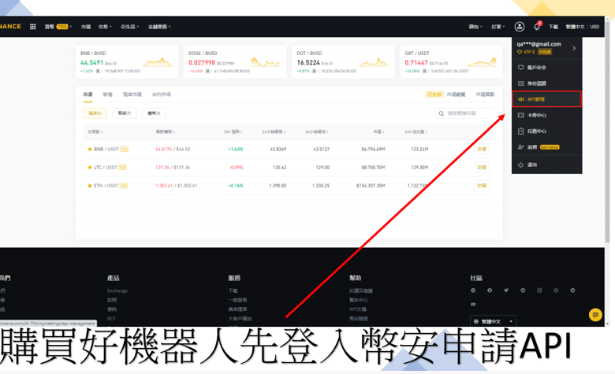Expand the 買幣 buy crypto dropdown
The image size is (615, 374).
(58, 27)
